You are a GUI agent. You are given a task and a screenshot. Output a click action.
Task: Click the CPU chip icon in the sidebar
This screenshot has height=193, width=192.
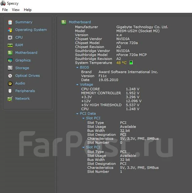10,38
